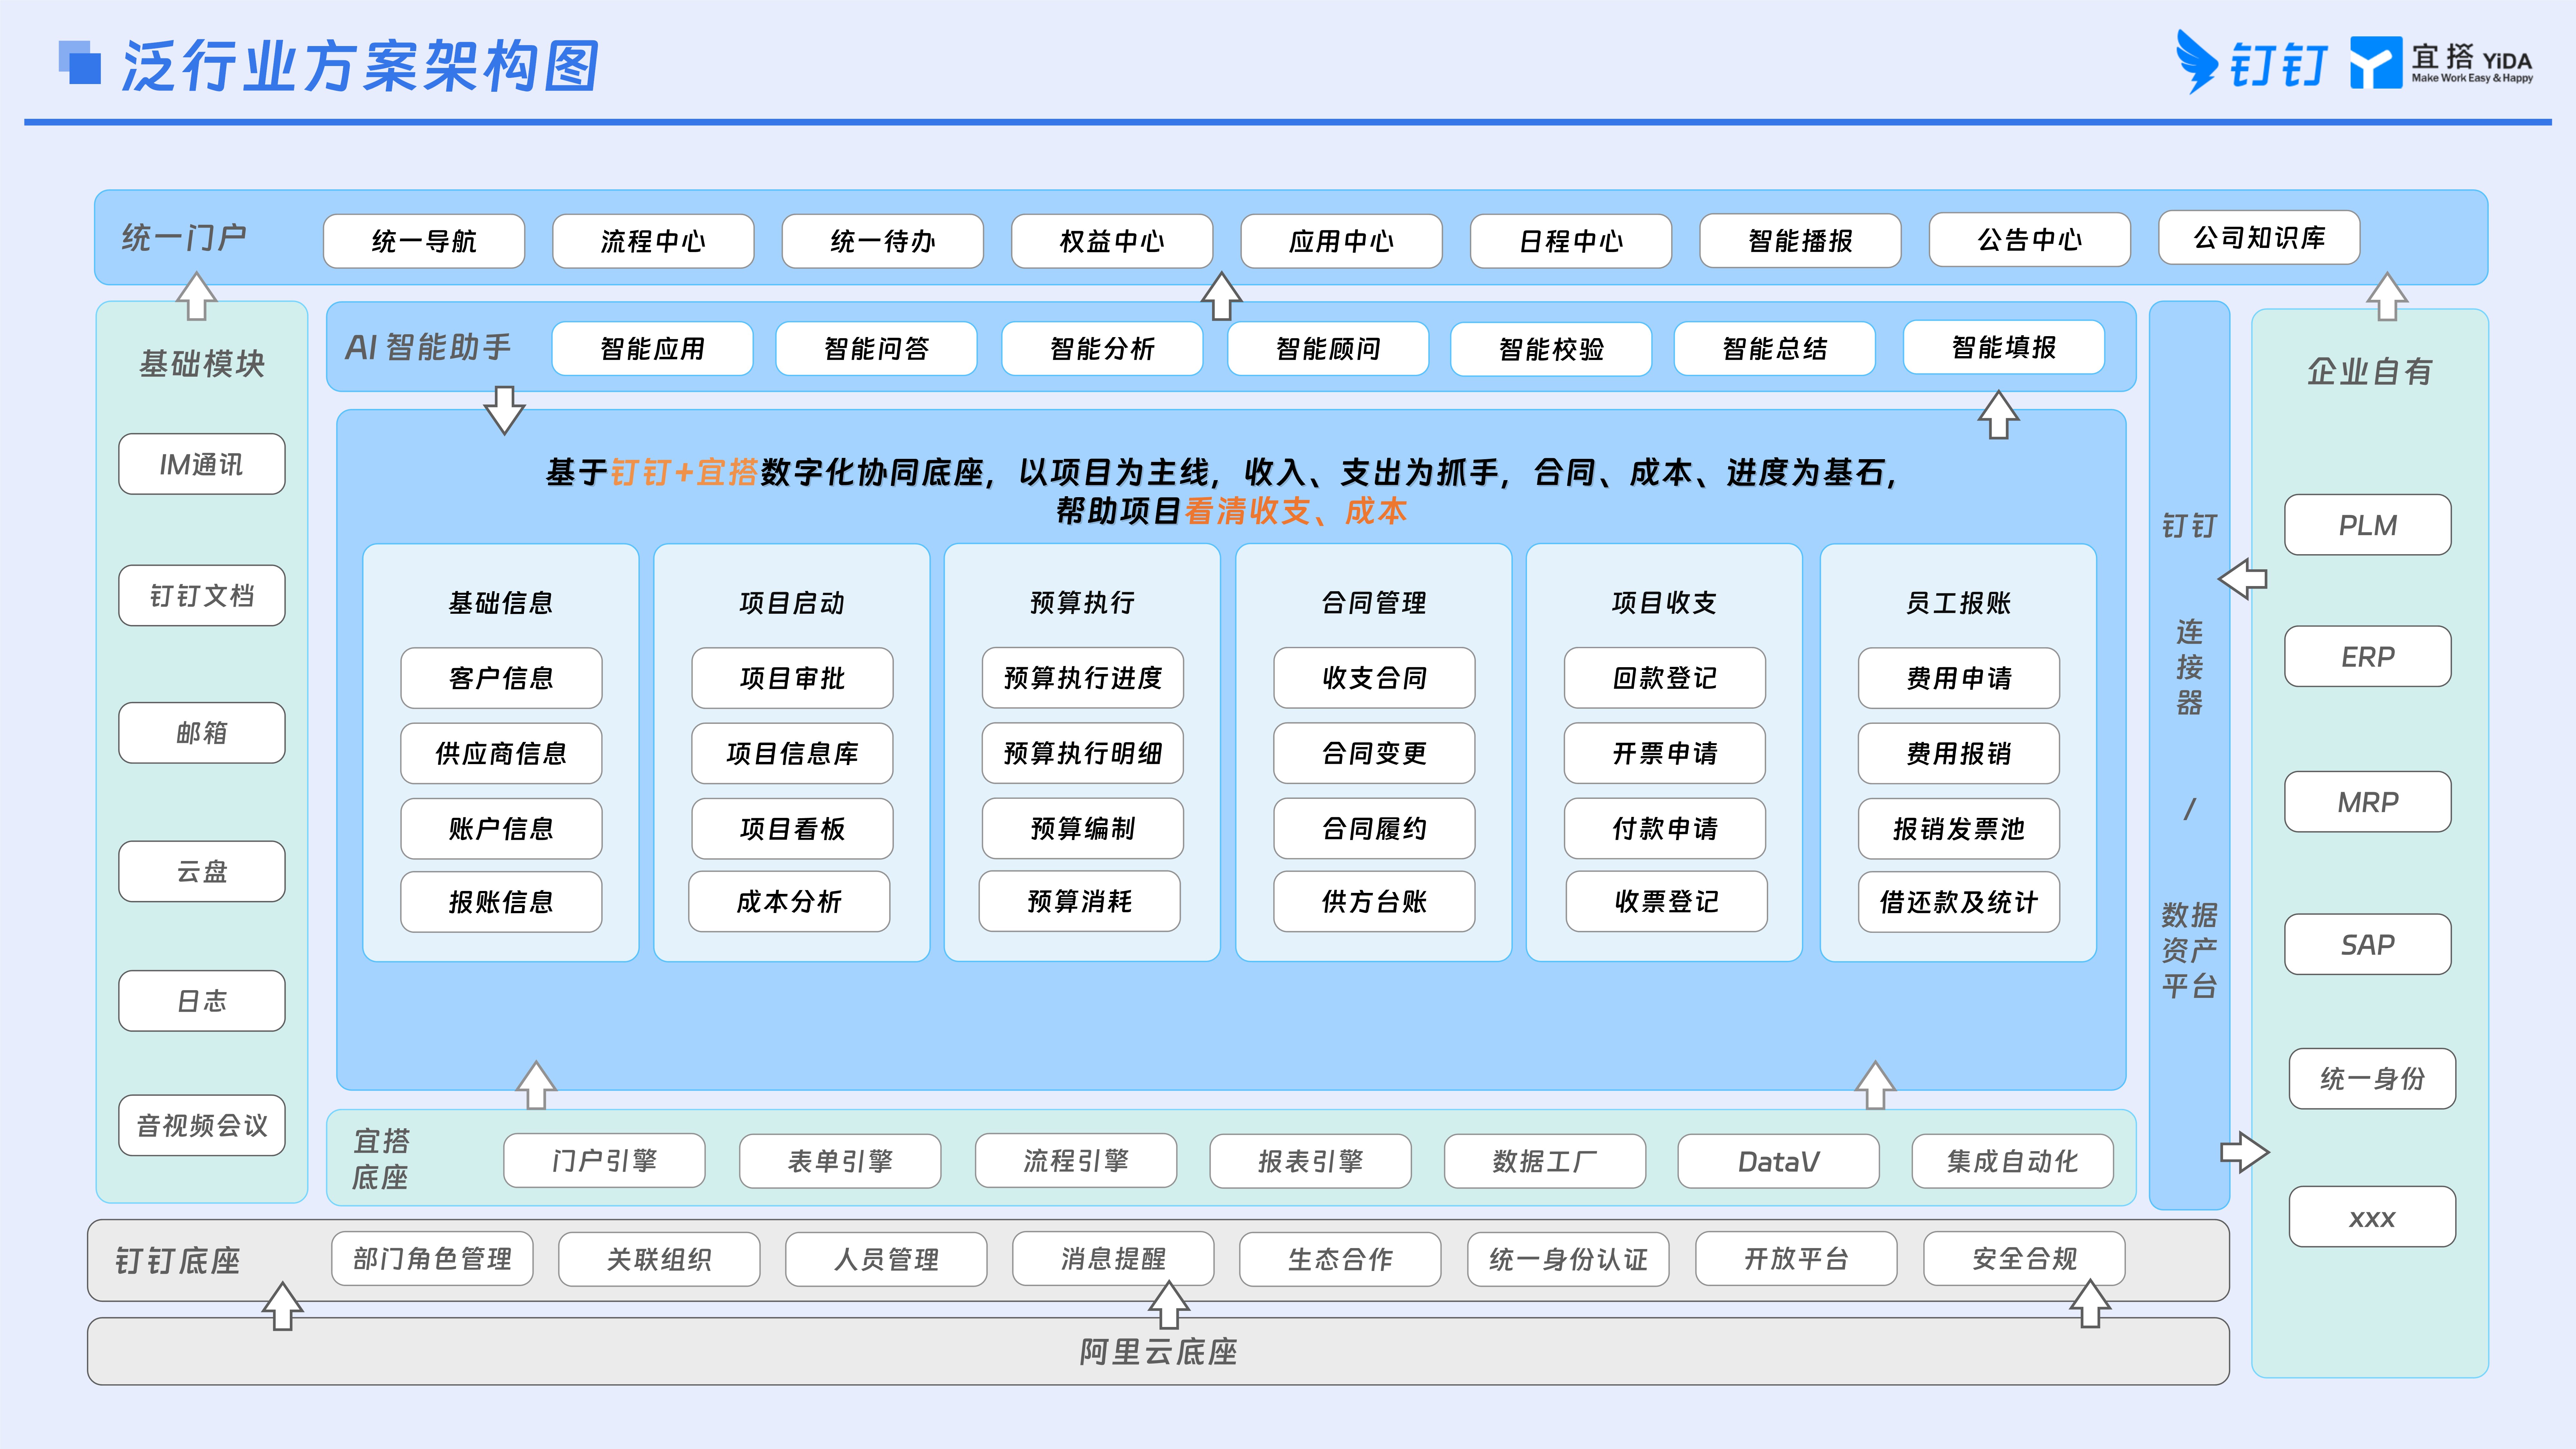Select the 借还款及统计 box
This screenshot has height=1449, width=2576.
pyautogui.click(x=1959, y=902)
